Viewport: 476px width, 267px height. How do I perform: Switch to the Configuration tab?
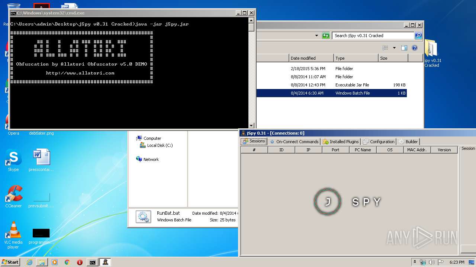[379, 142]
